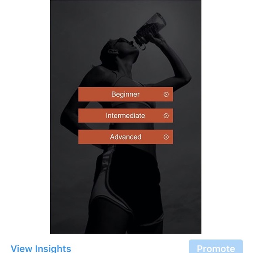Tap the circled arrow icon on Advanced
The width and height of the screenshot is (253, 253).
click(166, 137)
